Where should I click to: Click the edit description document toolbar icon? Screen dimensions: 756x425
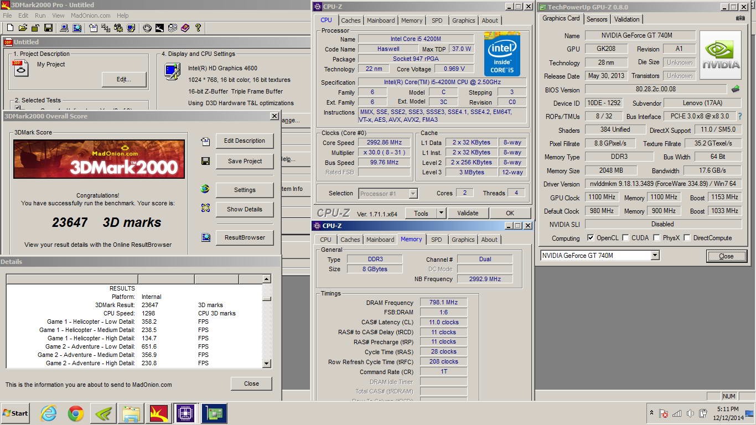pyautogui.click(x=93, y=28)
